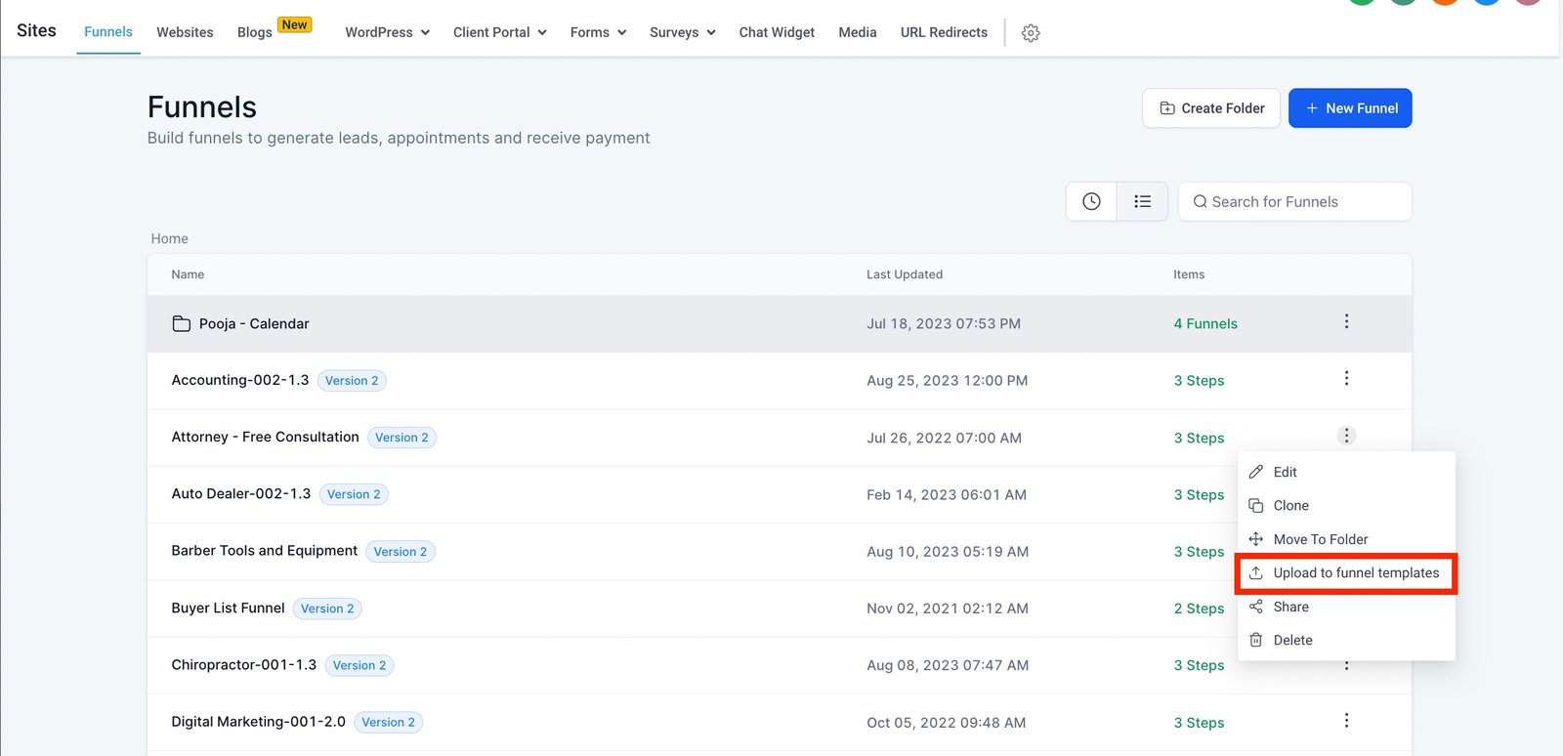Switch to list view icon
This screenshot has height=756, width=1563.
point(1142,201)
